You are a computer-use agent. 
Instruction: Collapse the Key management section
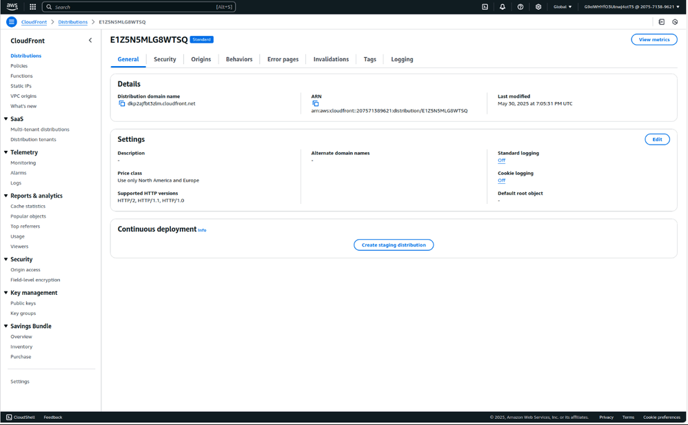(x=6, y=293)
